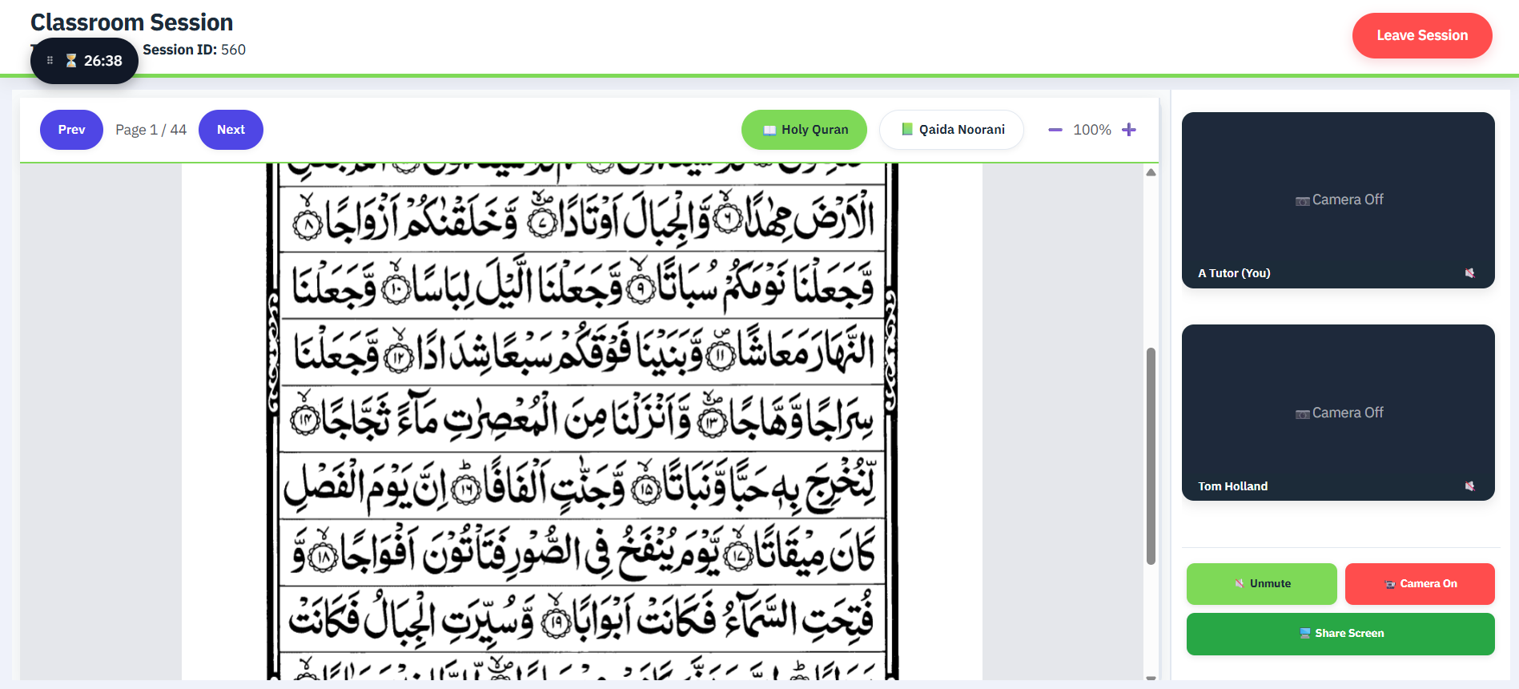1519x689 pixels.
Task: Click the hourglass icon in timer
Action: [71, 61]
